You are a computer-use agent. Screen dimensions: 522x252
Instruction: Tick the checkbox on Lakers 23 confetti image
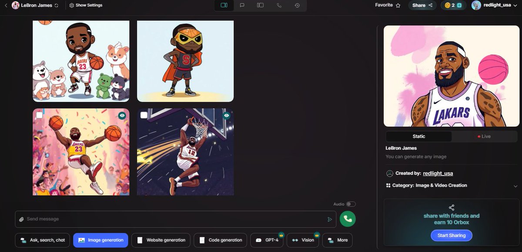pos(40,115)
